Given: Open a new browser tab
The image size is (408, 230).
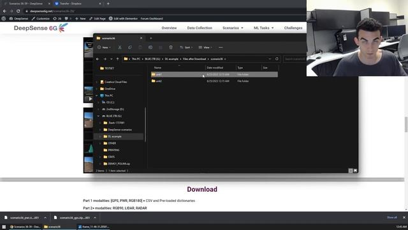Looking at the screenshot, I should pos(108,4).
